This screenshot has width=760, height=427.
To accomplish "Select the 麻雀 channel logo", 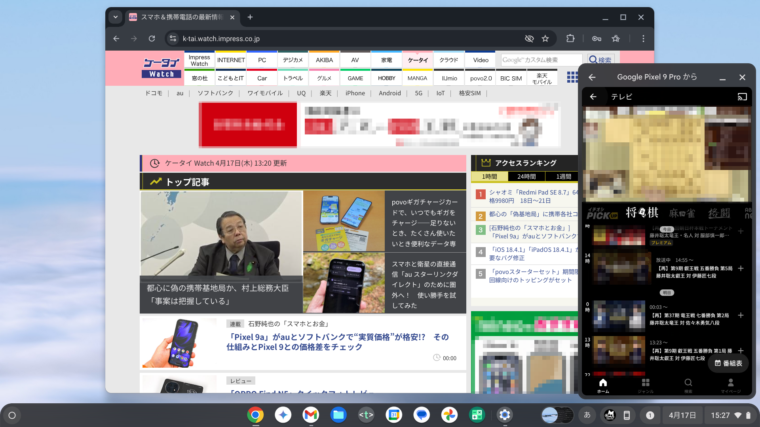I will [682, 213].
